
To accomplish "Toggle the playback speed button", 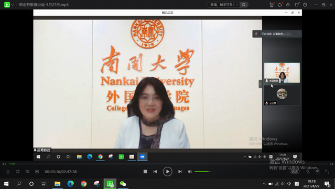I will click(x=295, y=172).
